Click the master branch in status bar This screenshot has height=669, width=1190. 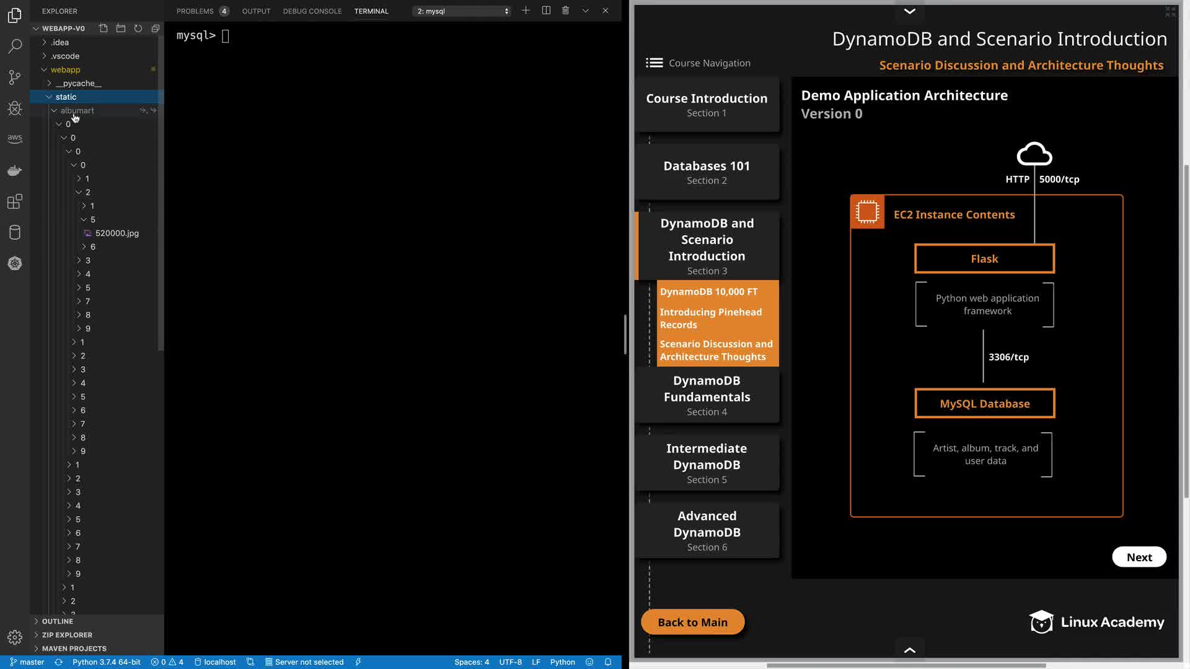27,662
